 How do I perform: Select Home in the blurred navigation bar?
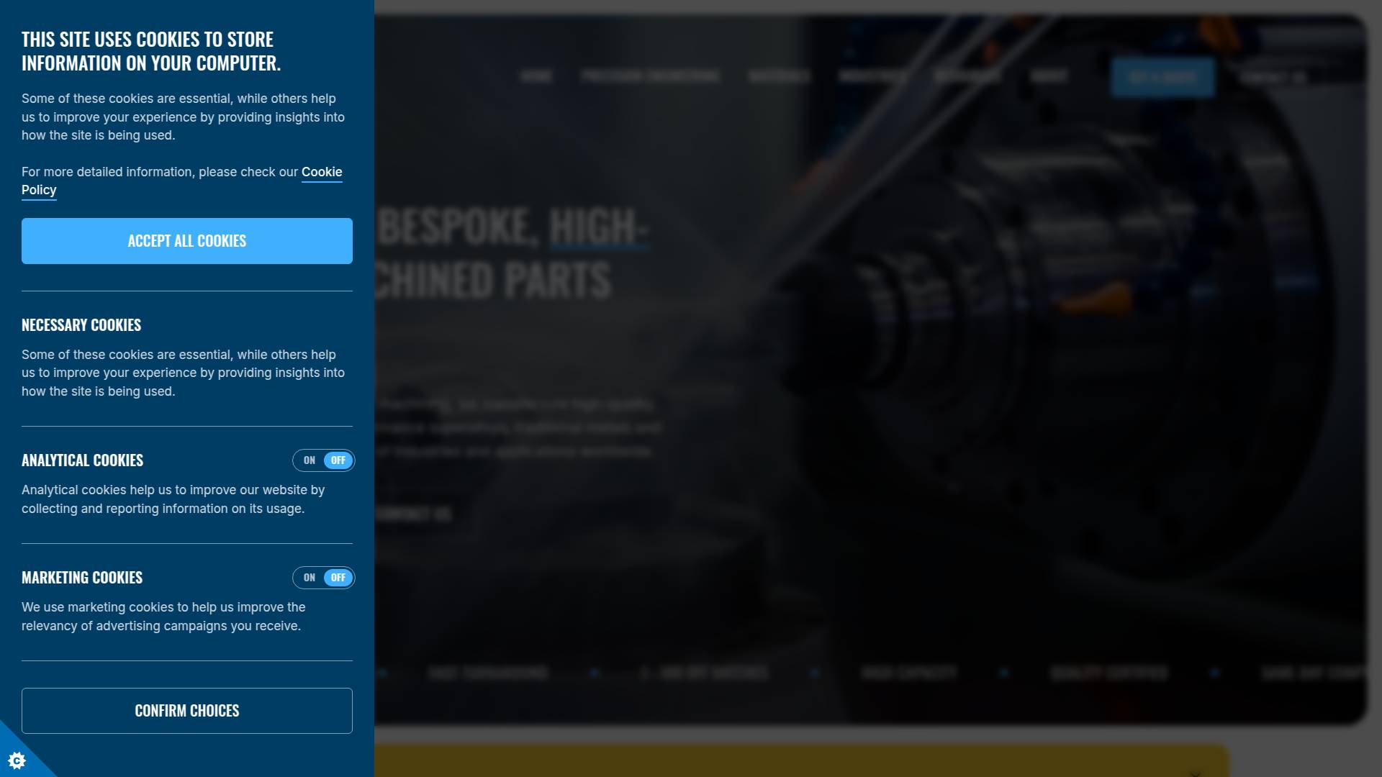click(x=536, y=76)
